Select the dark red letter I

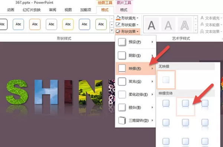tap(68, 92)
